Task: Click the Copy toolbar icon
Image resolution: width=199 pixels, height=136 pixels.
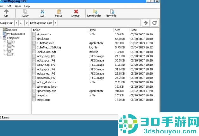Action: click(x=25, y=12)
